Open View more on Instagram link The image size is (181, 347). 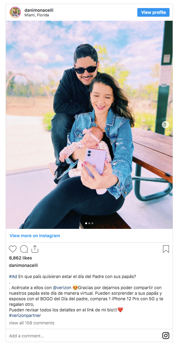point(35,236)
